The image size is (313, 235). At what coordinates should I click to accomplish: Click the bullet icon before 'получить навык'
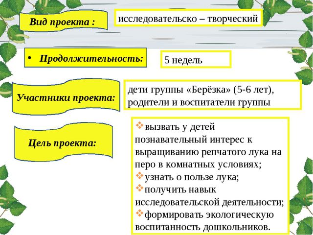pyautogui.click(x=139, y=188)
